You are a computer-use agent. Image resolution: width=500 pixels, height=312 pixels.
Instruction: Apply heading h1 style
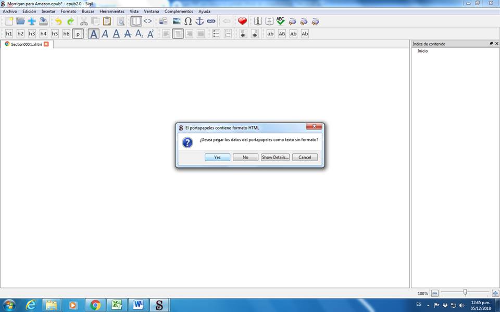(x=9, y=34)
